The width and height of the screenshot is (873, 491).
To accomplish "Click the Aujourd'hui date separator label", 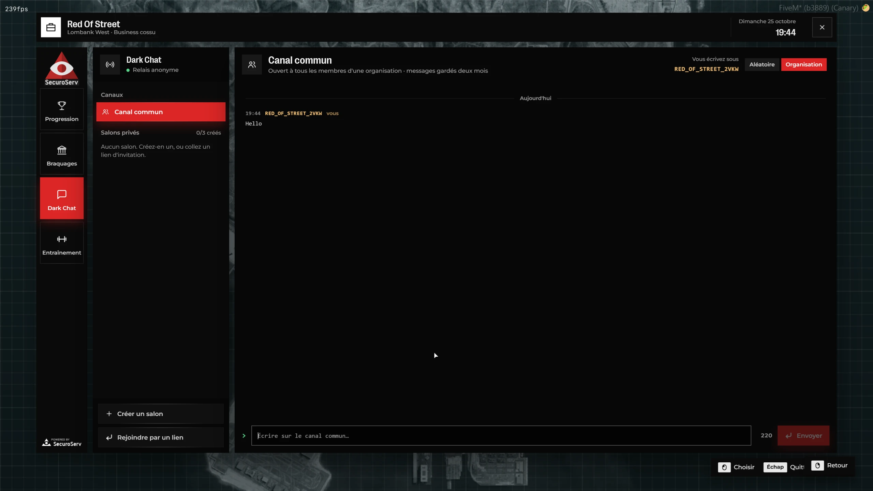I will (x=535, y=98).
